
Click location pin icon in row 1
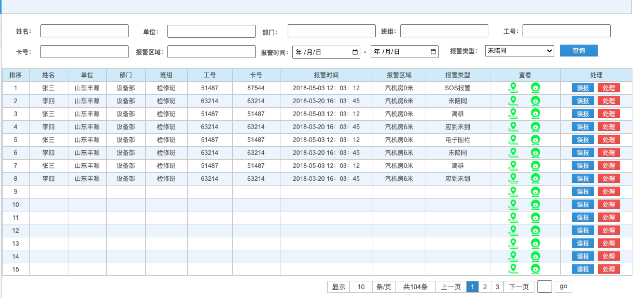coord(513,88)
